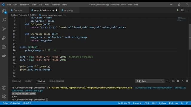Click line number 16 in gutter
This screenshot has width=191, height=107.
14,50
